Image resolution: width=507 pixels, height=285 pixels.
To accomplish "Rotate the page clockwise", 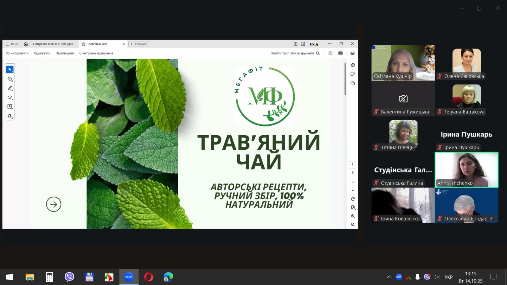I will coord(353,199).
